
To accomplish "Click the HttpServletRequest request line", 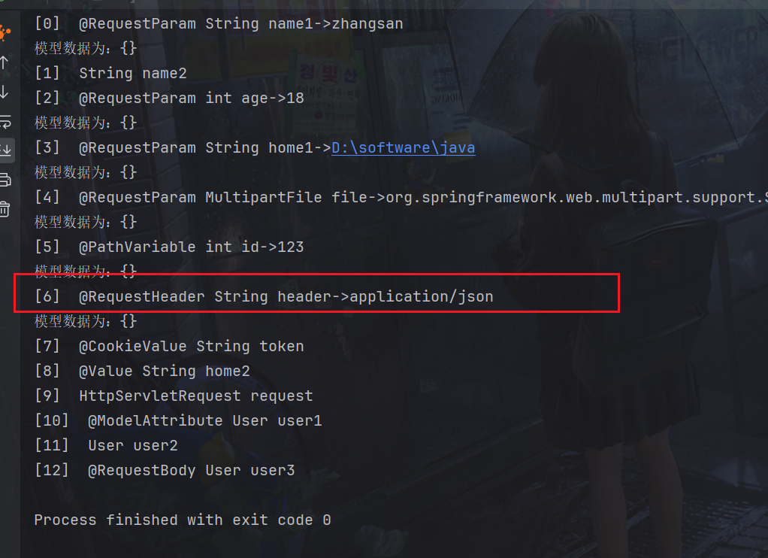I will coord(195,396).
